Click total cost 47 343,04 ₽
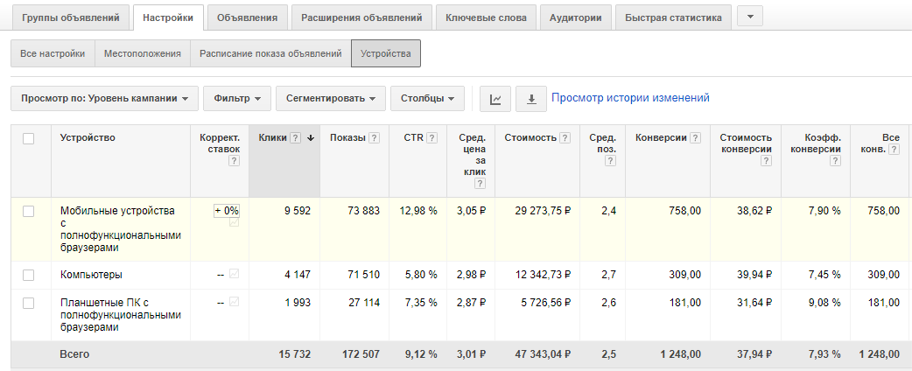Image resolution: width=912 pixels, height=371 pixels. click(543, 353)
